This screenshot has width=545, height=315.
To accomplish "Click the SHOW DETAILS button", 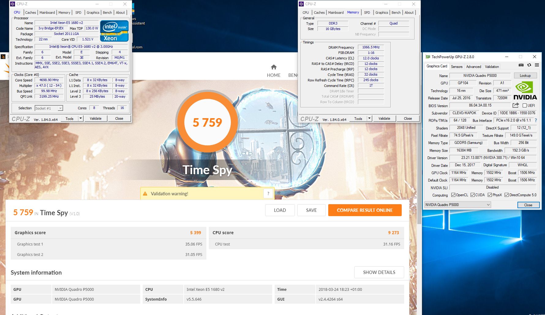I will point(379,272).
